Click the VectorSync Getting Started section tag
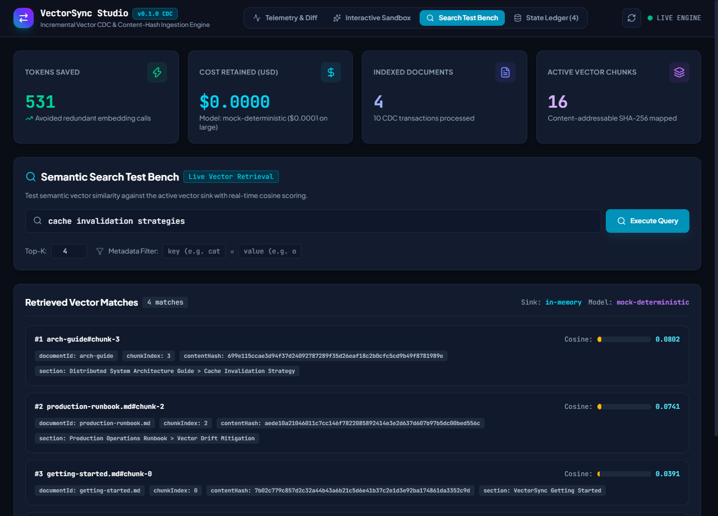The width and height of the screenshot is (718, 516). tap(542, 490)
